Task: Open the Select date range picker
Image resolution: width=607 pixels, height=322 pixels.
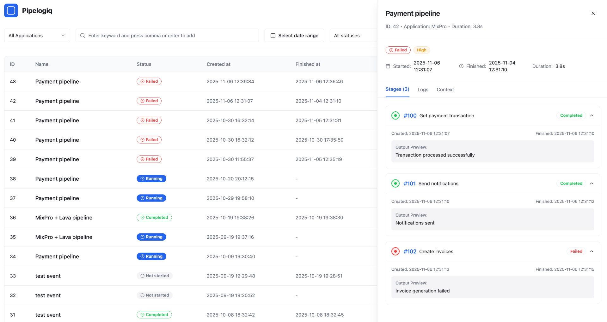Action: pos(294,36)
